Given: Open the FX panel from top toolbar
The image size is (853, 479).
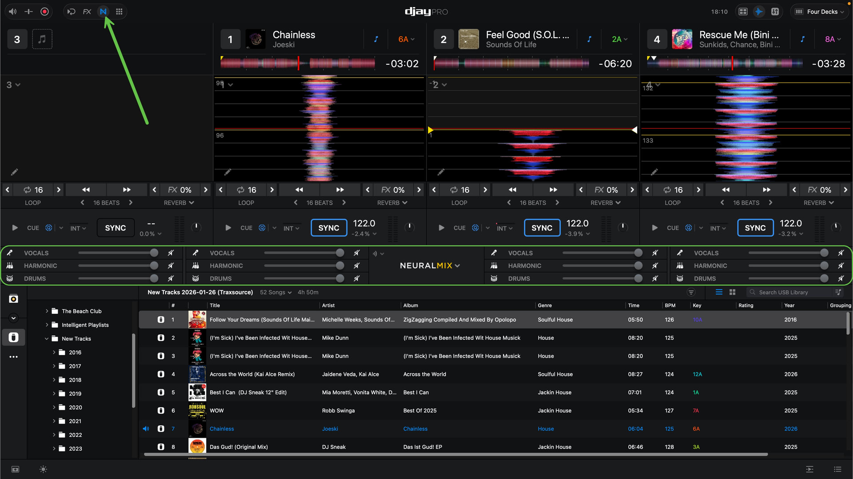Looking at the screenshot, I should click(x=87, y=12).
